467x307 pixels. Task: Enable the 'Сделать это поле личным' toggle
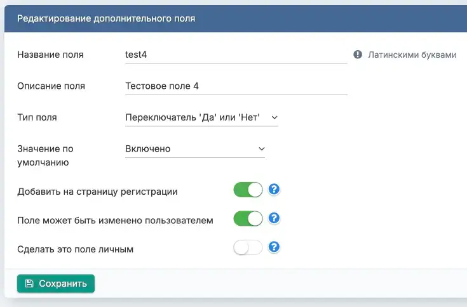248,248
